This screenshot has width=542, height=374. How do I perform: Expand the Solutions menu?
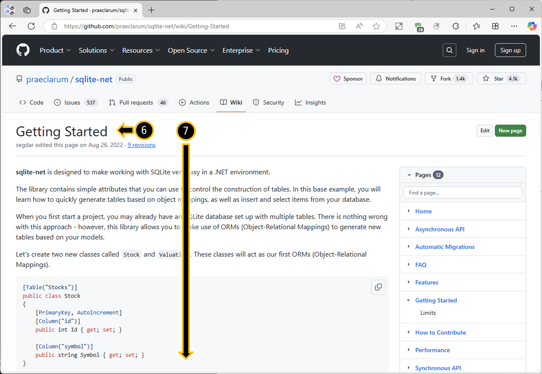point(96,50)
